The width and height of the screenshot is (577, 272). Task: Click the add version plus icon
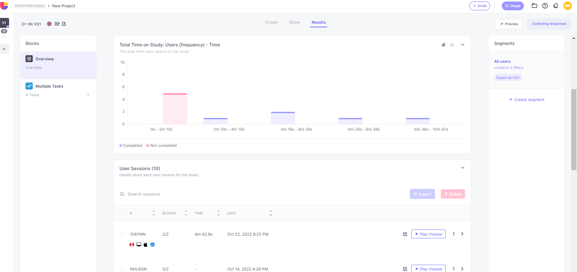coord(4,49)
